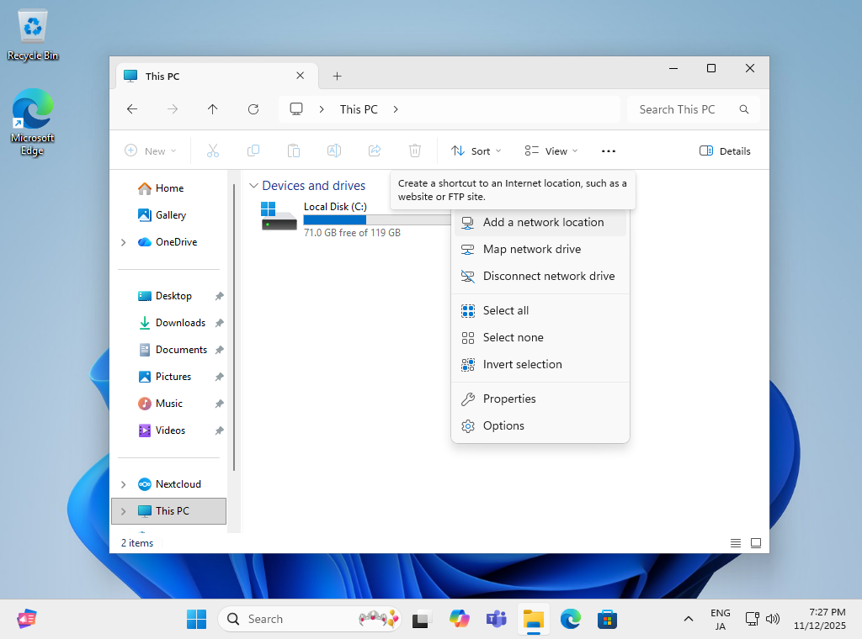Add a new tab with plus button
Viewport: 862px width, 639px height.
point(337,77)
